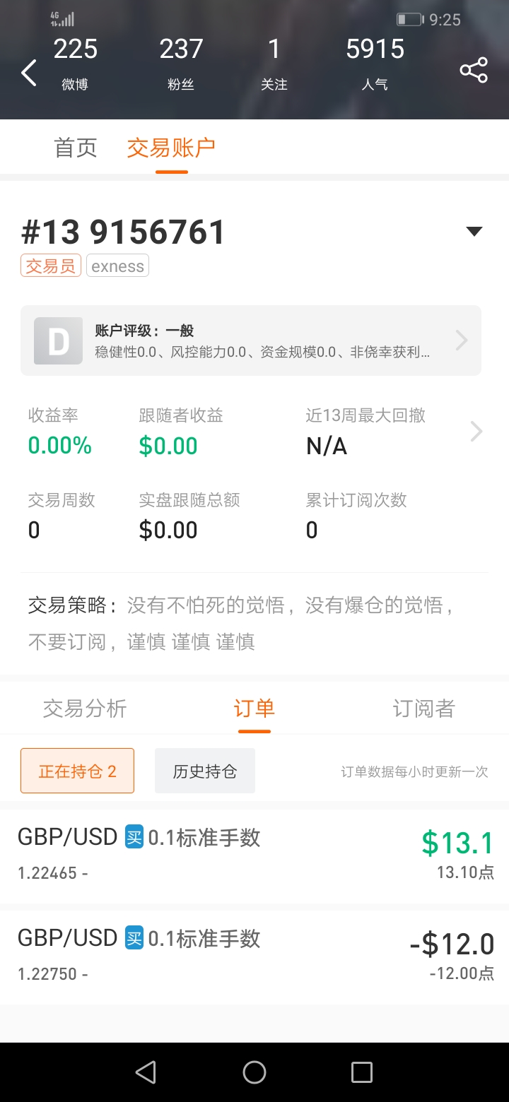Open the 交易分析 tab

pos(85,709)
